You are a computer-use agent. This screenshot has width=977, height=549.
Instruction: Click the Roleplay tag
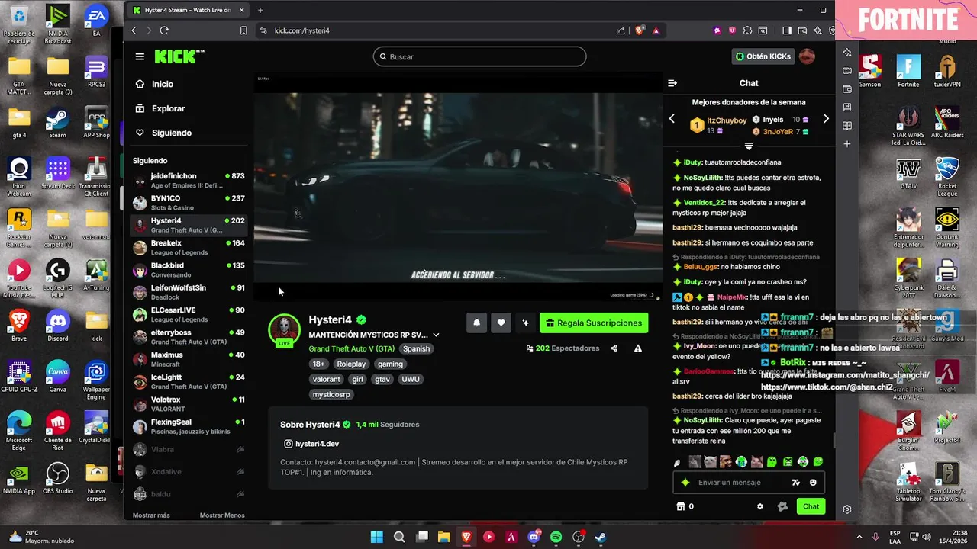351,364
